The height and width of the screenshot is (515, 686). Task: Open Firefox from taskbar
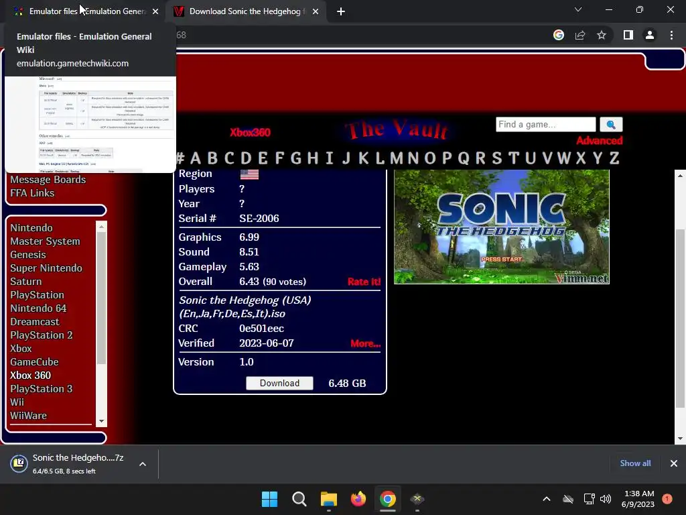coord(358,499)
